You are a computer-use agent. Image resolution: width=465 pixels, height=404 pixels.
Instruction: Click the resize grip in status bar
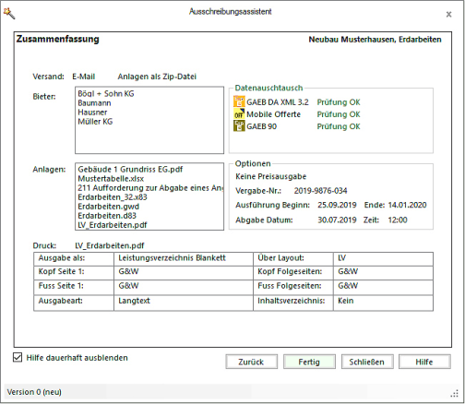[455, 394]
